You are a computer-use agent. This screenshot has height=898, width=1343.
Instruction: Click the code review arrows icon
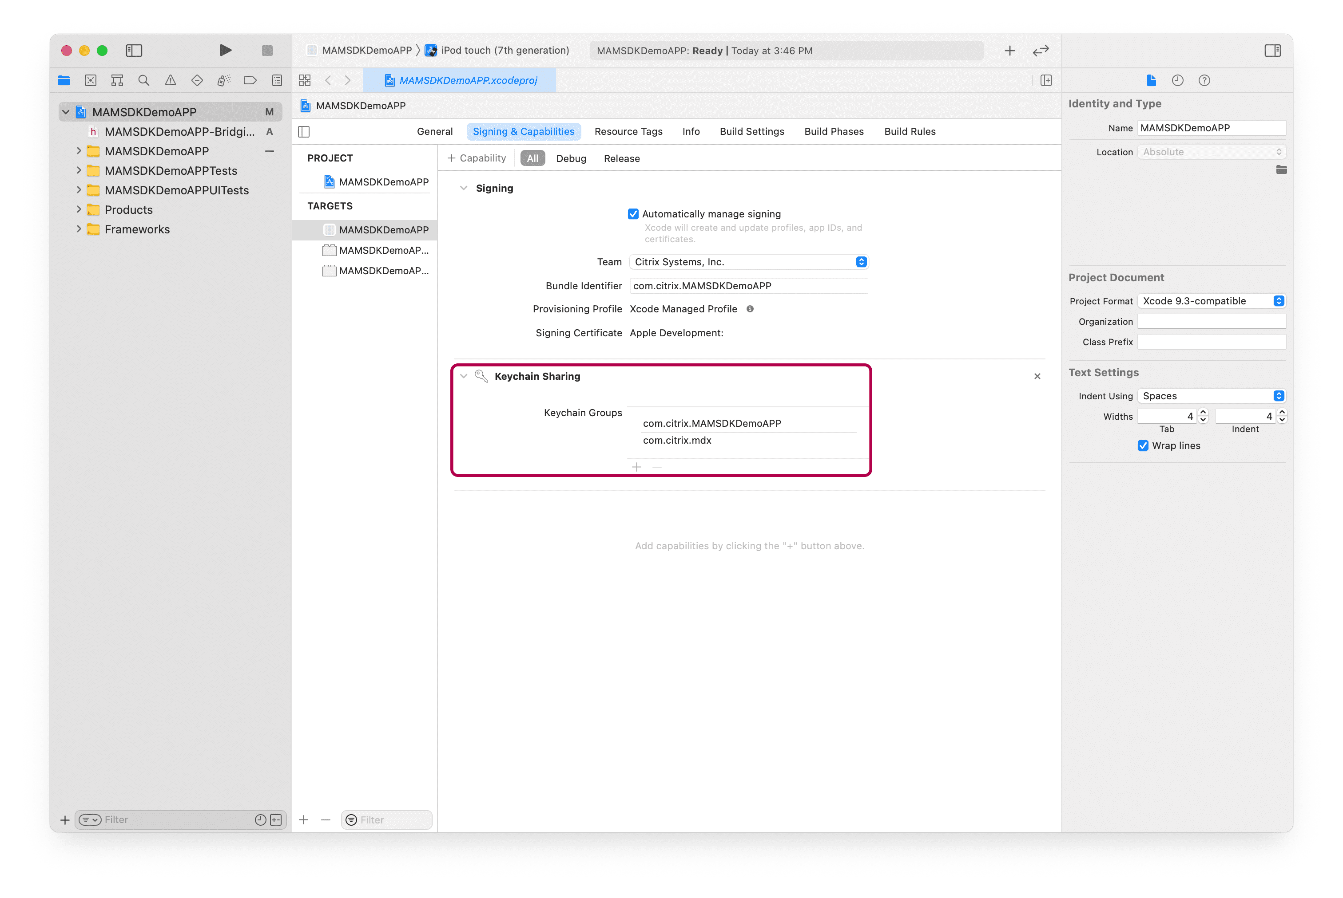1041,51
